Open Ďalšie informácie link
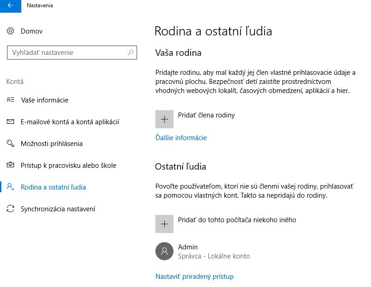 pyautogui.click(x=181, y=138)
